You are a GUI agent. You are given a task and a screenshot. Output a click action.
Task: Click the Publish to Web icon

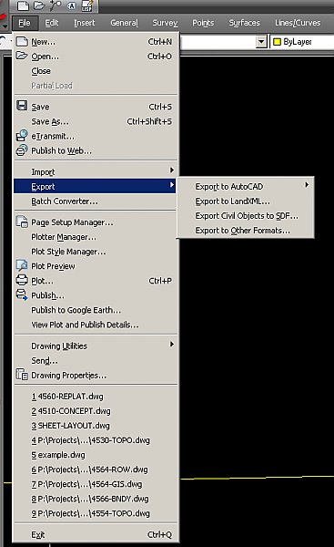22,150
